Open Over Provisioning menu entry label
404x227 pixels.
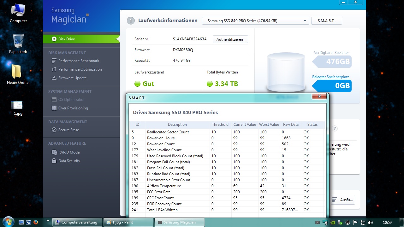coord(73,108)
